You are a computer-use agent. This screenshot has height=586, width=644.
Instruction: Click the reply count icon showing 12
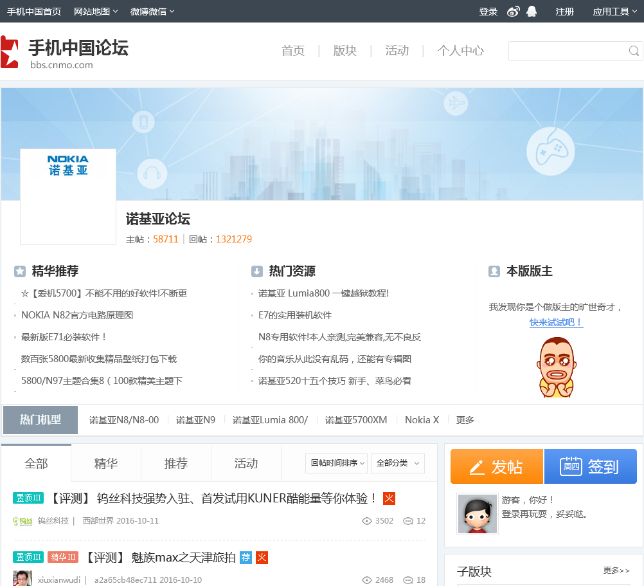(408, 521)
